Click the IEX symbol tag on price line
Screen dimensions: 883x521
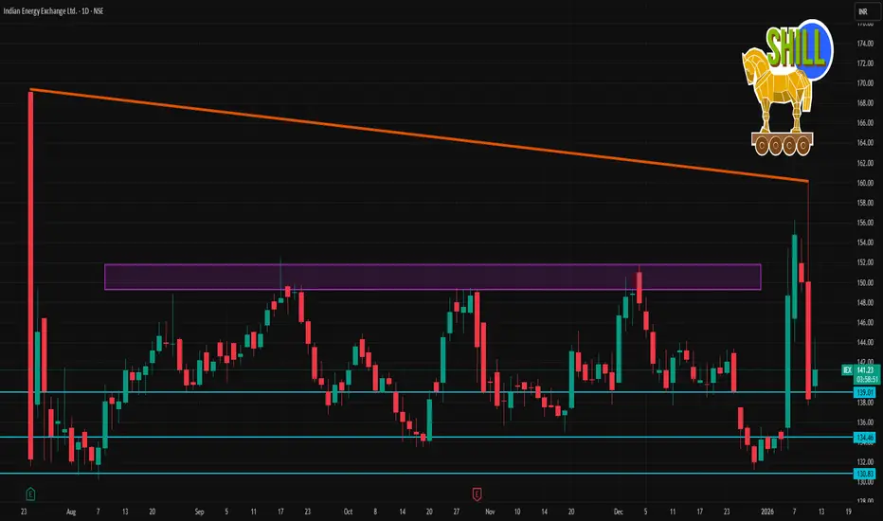(848, 370)
